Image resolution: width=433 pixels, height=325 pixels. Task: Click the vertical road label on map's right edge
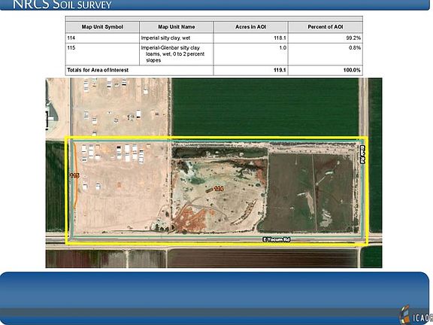click(x=362, y=154)
